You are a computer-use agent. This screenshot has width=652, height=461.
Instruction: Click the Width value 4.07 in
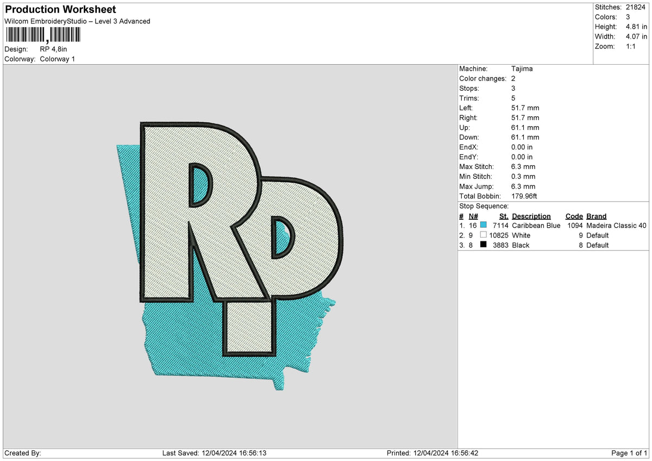(x=636, y=36)
